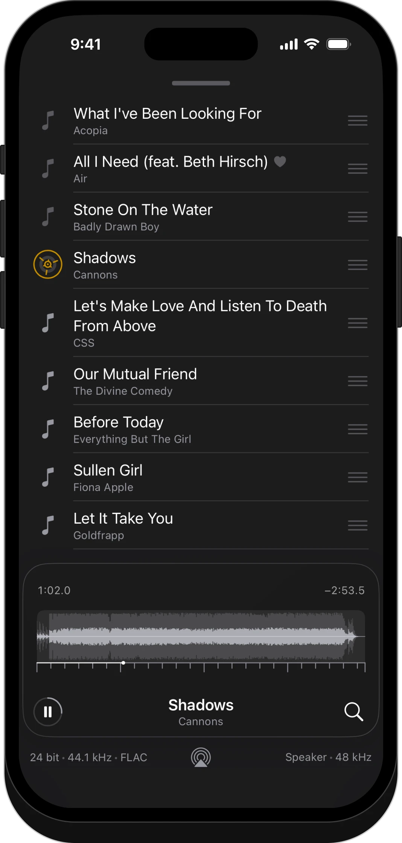Screen dimensions: 402x843
Task: Tap the audio waveform to seek
Action: click(x=201, y=636)
